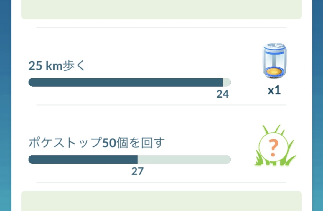Click filled part of PokéStop progress bar
Screen dimensions: 323x211
[x=83, y=159]
